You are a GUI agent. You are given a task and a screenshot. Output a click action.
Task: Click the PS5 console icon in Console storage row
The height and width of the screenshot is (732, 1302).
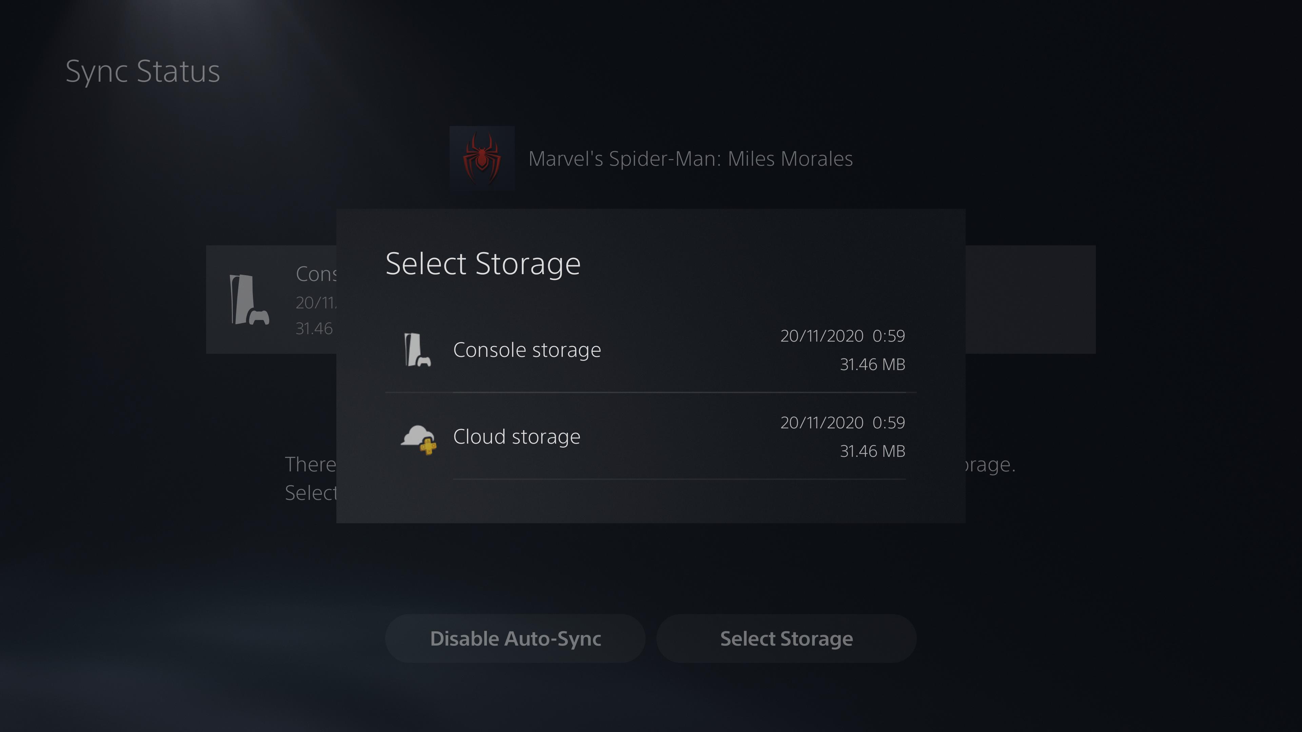coord(417,350)
